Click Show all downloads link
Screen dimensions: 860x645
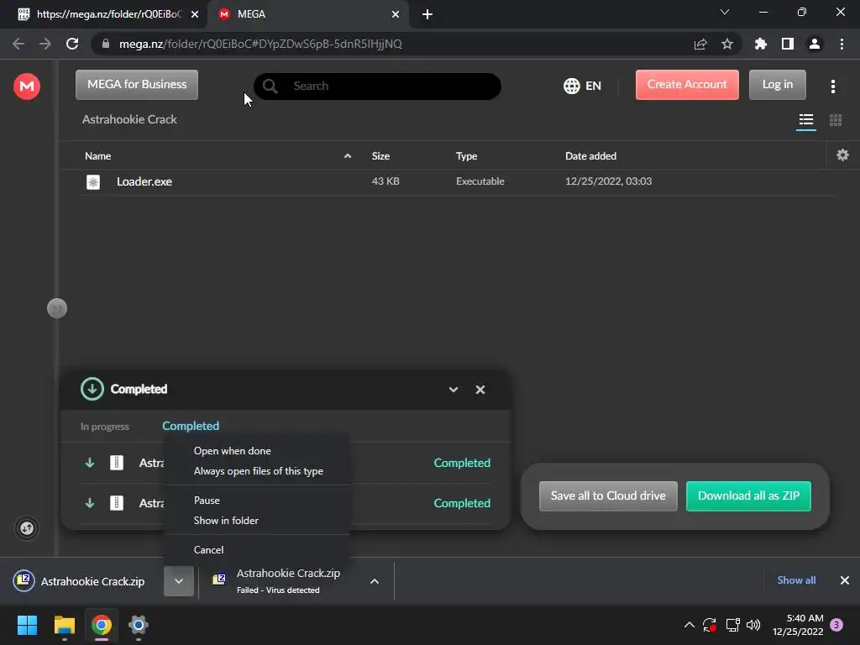coord(796,579)
